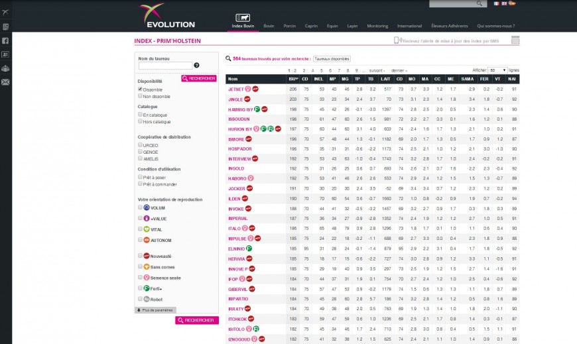Image resolution: width=577 pixels, height=344 pixels.
Task: Check the URCEO cooperative checkbox
Action: click(140, 145)
